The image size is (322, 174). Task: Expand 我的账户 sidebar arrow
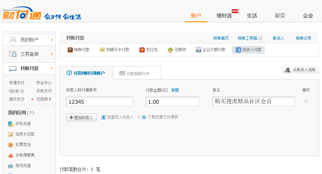(52, 40)
